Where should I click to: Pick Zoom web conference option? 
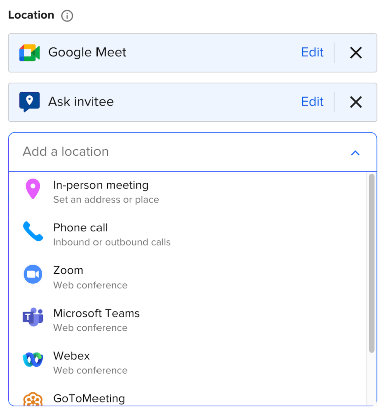point(187,278)
